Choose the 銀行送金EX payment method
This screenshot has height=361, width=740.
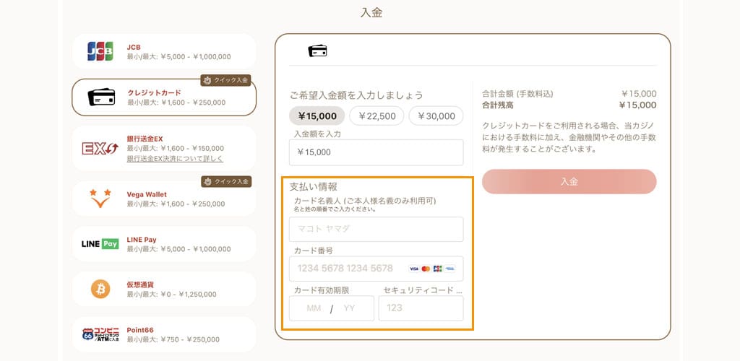(x=164, y=148)
